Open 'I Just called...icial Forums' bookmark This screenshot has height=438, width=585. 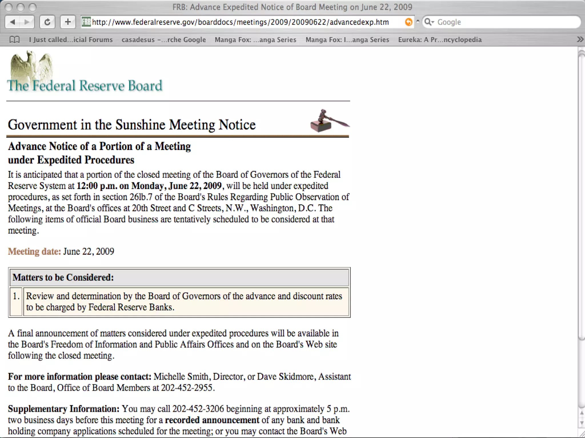[x=71, y=40]
